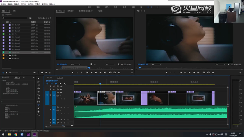The width and height of the screenshot is (244, 137).
Task: Mute audio track A1
Action: (61, 107)
